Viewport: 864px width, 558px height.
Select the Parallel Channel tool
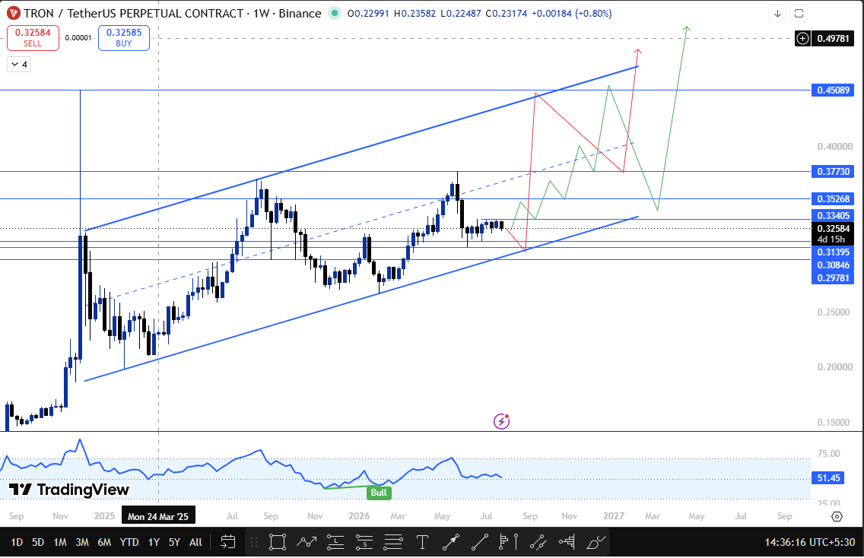tap(538, 542)
